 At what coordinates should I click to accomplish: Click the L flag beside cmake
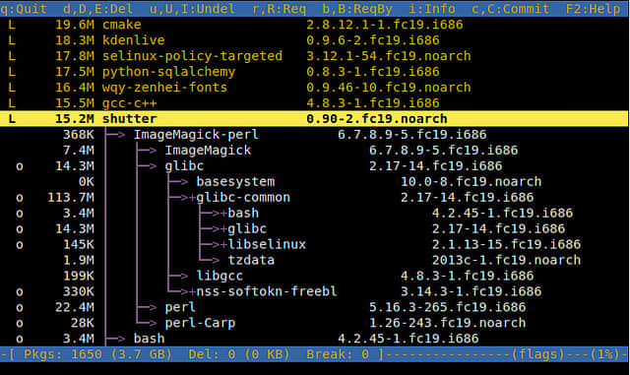point(12,25)
